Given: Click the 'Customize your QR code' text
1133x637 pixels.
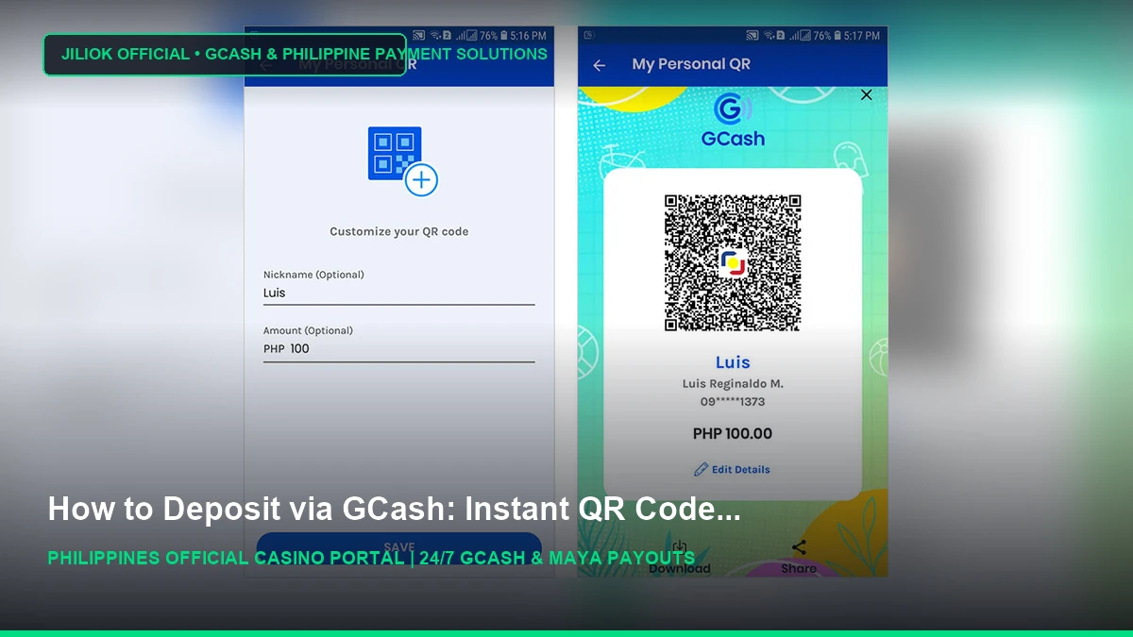Looking at the screenshot, I should coord(398,231).
